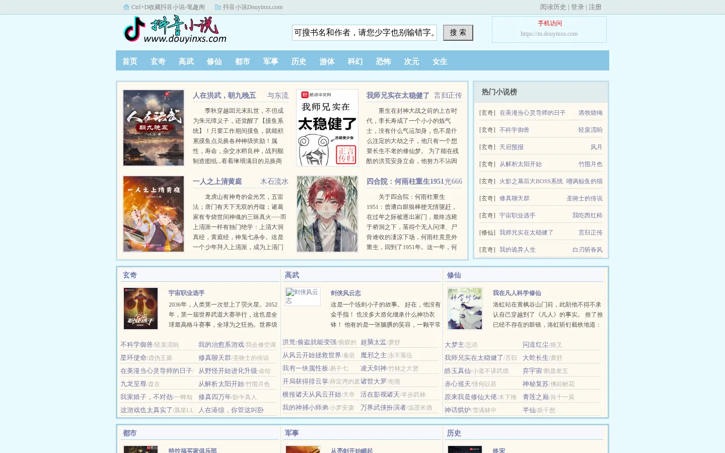The height and width of the screenshot is (453, 725).
Task: Open the 女生 navigation category
Action: 440,61
